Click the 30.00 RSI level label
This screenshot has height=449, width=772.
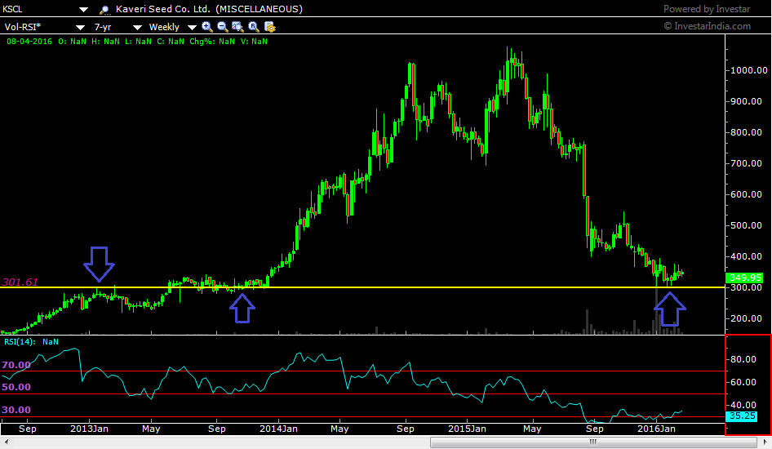coord(16,410)
